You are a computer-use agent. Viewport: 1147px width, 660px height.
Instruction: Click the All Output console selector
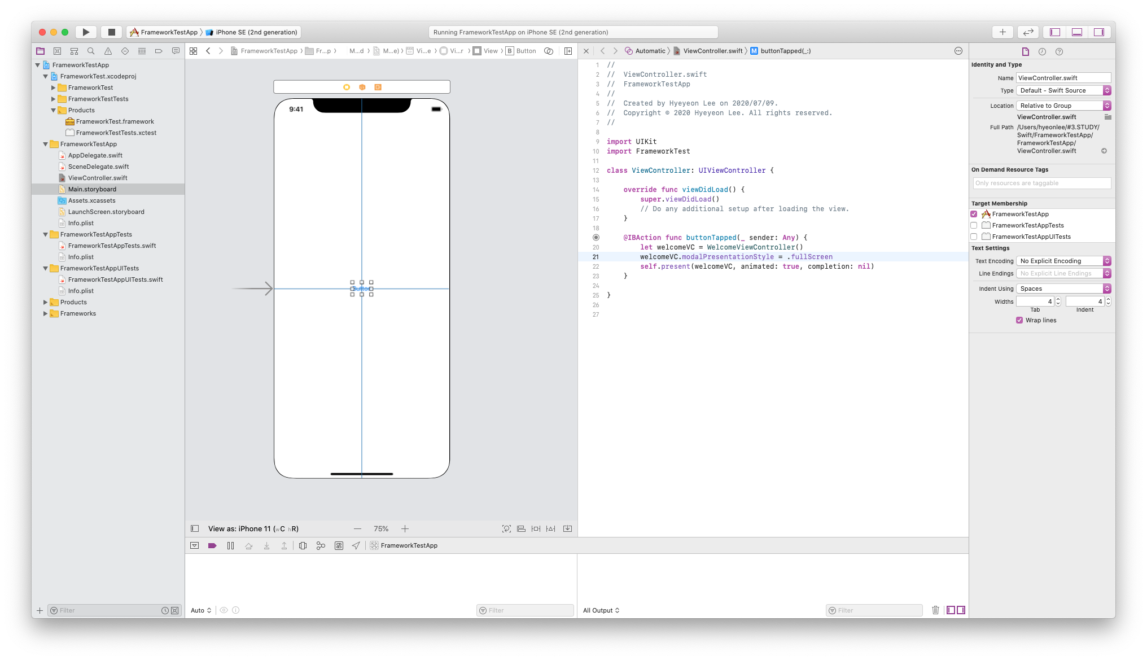[x=601, y=610]
